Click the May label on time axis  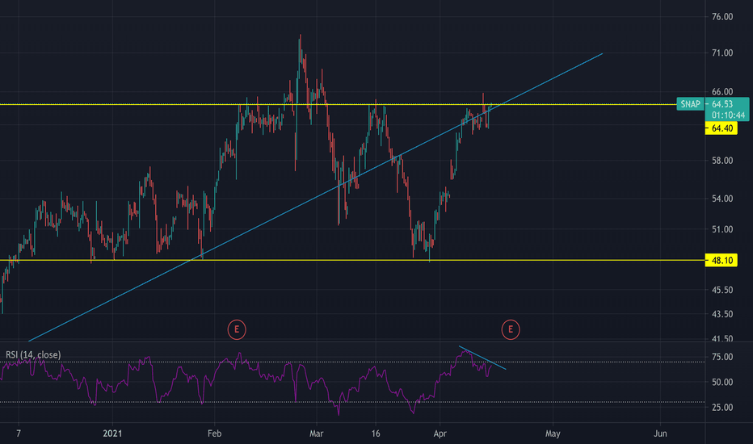[x=553, y=434]
